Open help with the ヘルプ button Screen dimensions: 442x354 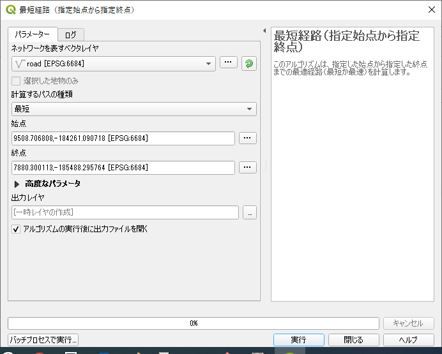(408, 340)
